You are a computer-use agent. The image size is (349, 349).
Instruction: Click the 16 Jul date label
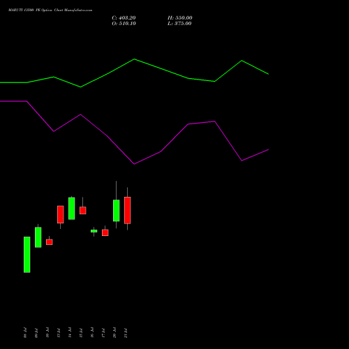(x=92, y=333)
